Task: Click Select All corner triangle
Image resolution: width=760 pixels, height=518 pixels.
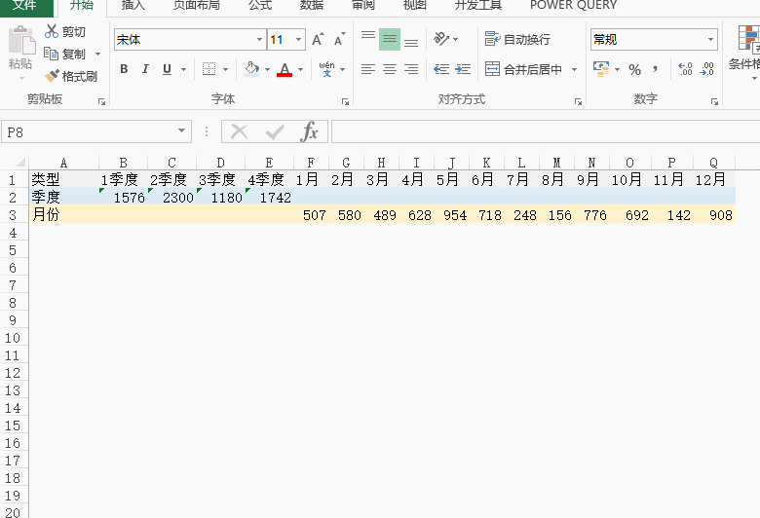Action: 19,163
